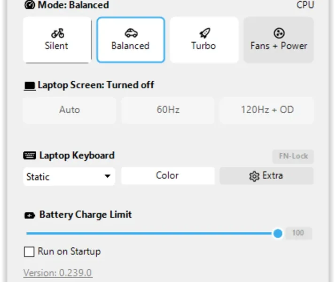Viewport: 335px width, 282px height.
Task: Click the speedometer icon beside Mode: Balanced
Action: click(30, 5)
